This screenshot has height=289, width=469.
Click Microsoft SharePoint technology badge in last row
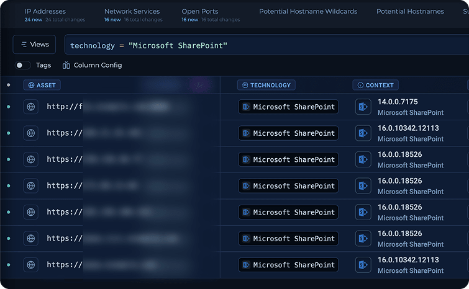[x=288, y=265]
